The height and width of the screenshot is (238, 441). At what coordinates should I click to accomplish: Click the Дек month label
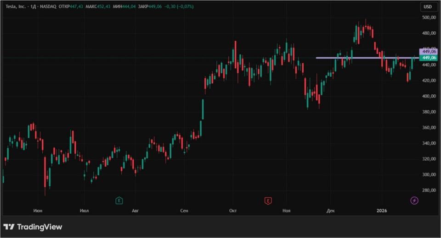coord(331,211)
